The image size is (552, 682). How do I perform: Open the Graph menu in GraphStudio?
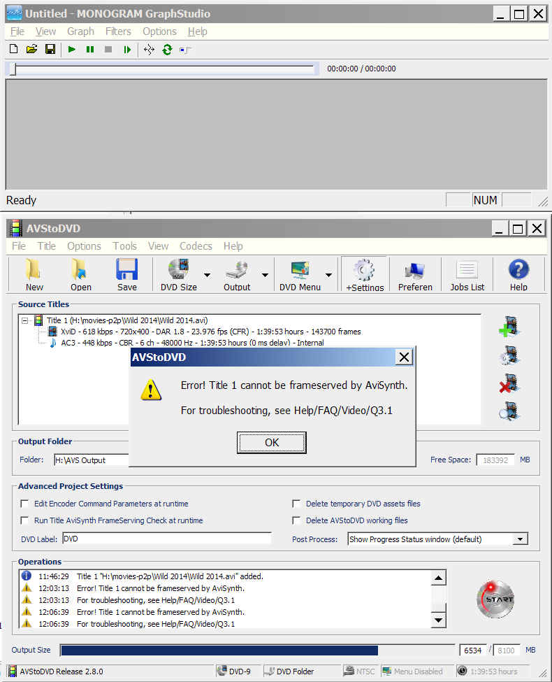tap(80, 31)
